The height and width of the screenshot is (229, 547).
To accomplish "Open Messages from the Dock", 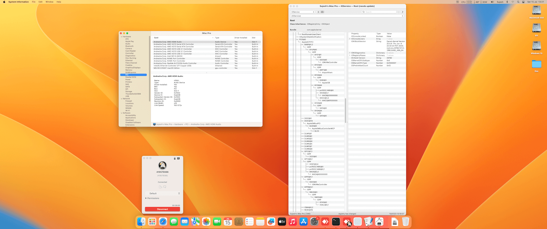I will coord(174,222).
